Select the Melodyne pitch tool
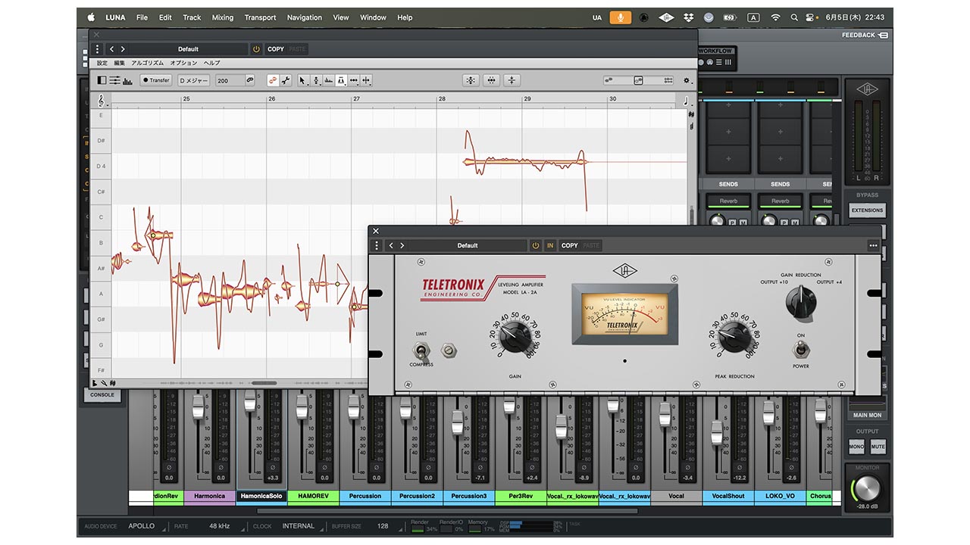This screenshot has width=970, height=545. point(316,80)
